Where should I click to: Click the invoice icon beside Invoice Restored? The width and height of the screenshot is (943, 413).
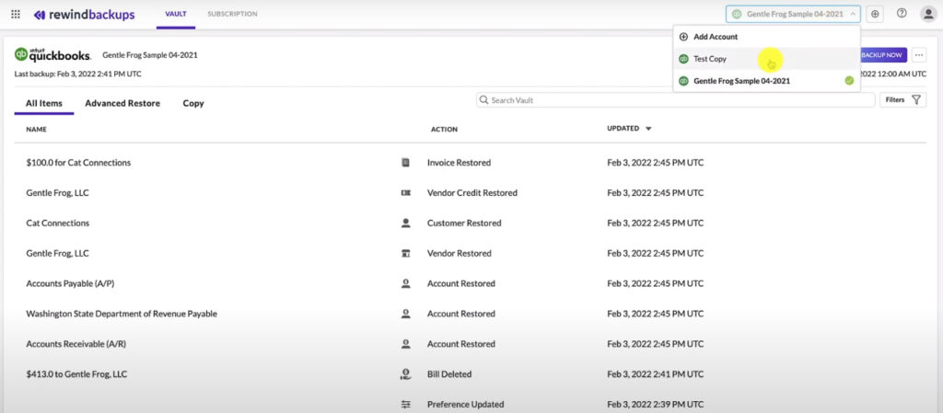coord(405,163)
